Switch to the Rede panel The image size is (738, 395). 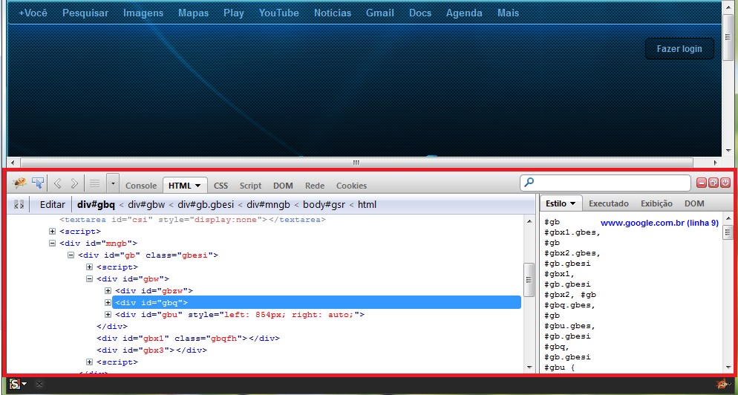315,186
